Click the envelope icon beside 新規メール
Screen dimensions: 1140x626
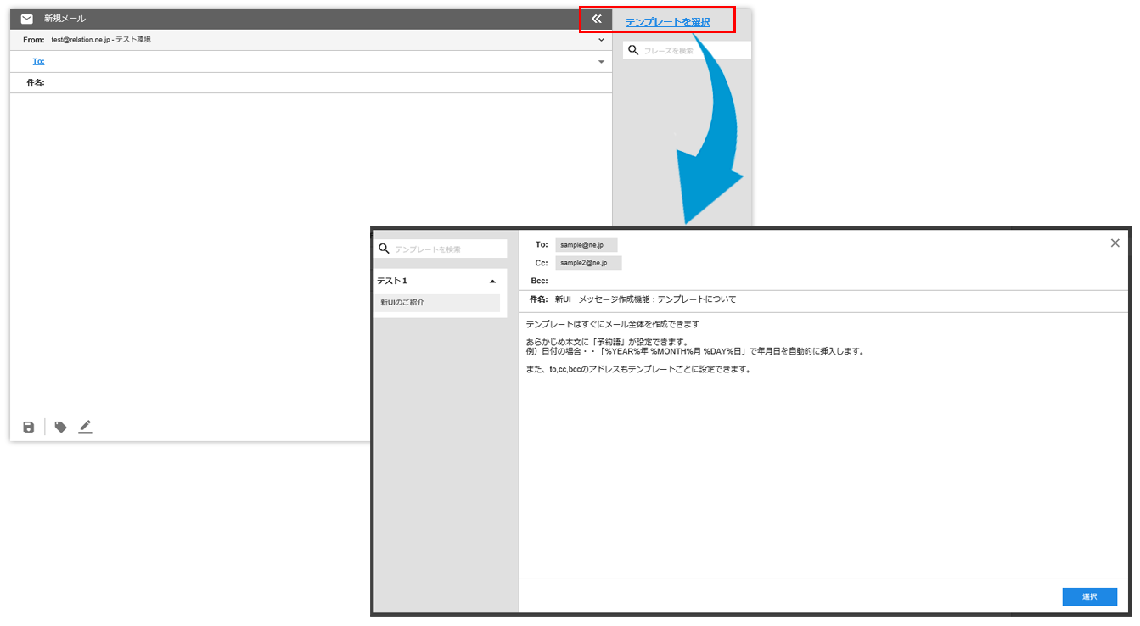point(27,19)
